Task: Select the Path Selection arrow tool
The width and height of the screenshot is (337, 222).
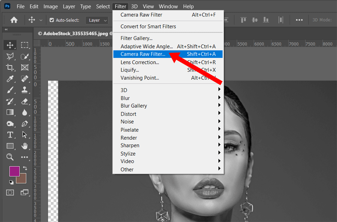Action: (24, 135)
